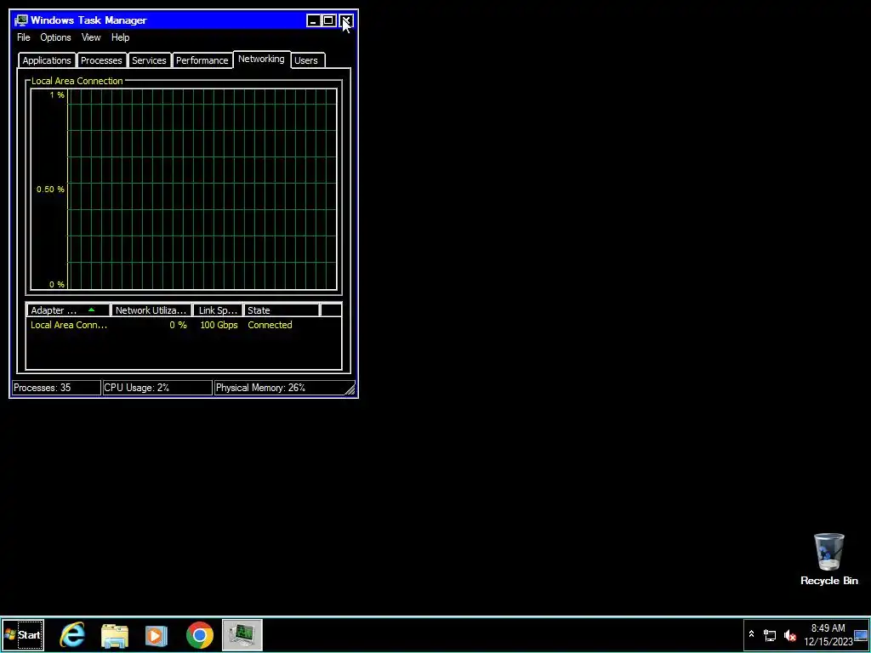The height and width of the screenshot is (653, 871).
Task: Sort by Link Speed column header
Action: (x=218, y=310)
